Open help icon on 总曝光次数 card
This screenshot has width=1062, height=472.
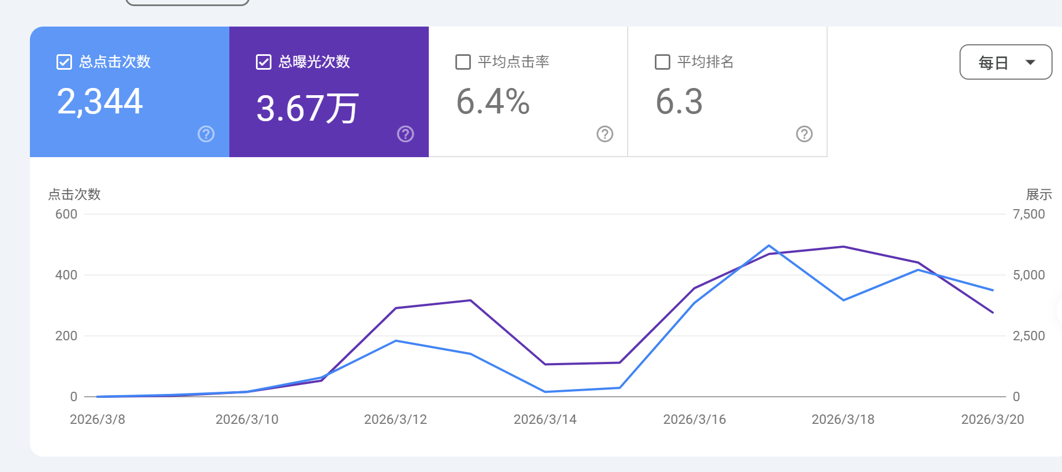(406, 134)
